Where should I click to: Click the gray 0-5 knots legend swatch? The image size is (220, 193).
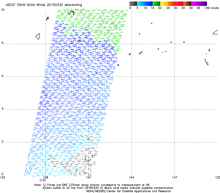[133, 4]
